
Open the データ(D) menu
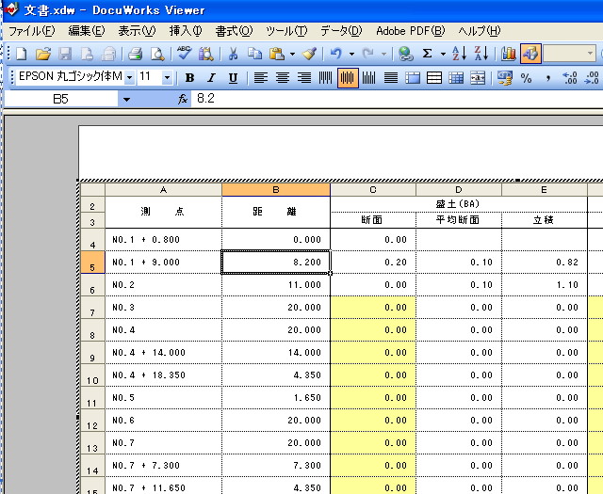coord(341,31)
